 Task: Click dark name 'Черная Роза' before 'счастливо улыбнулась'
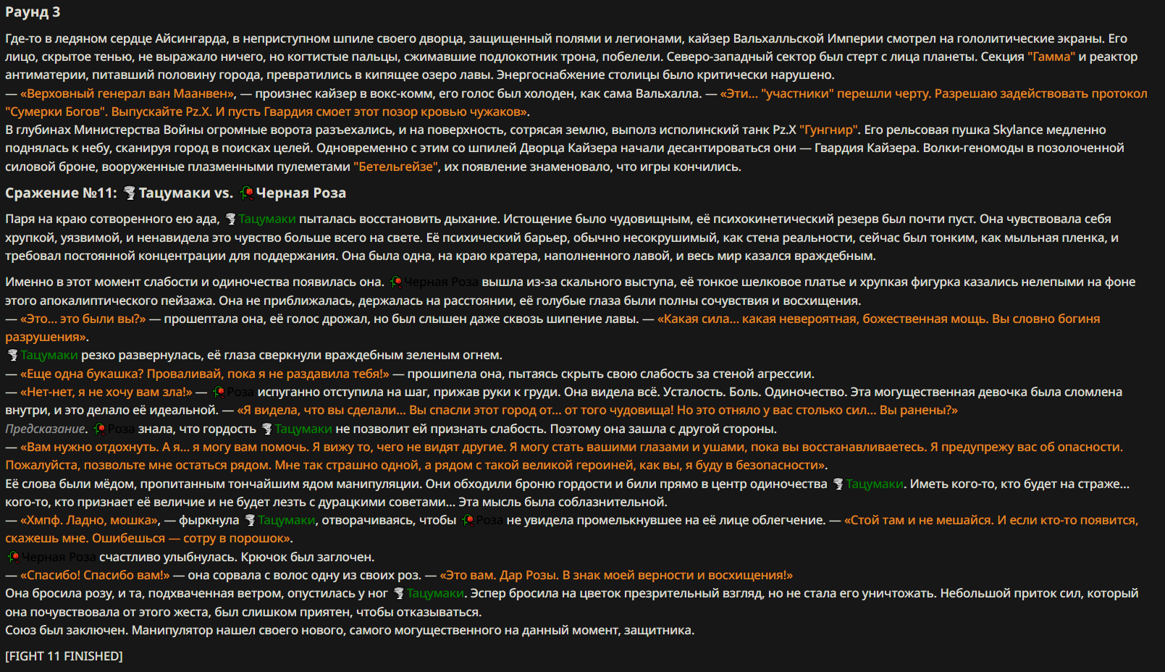[59, 557]
